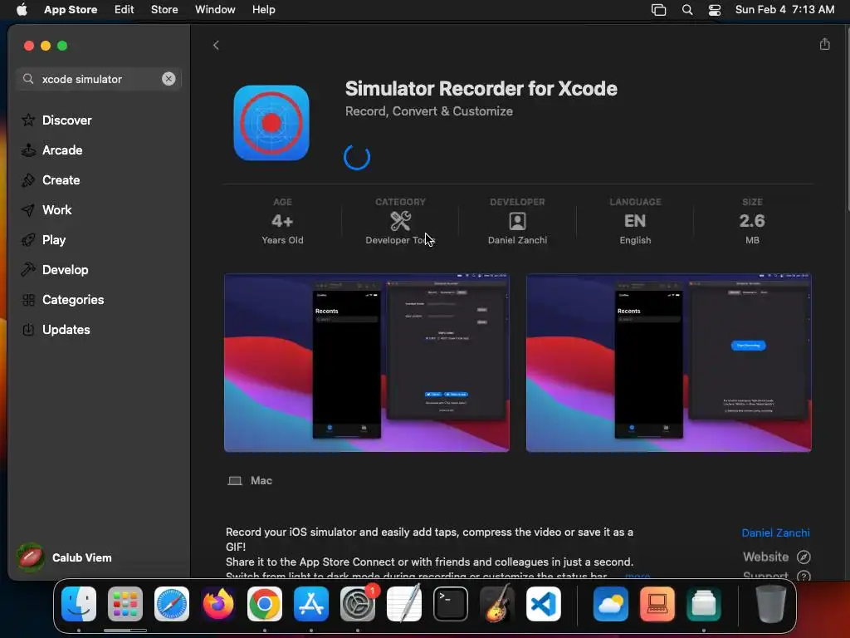The height and width of the screenshot is (638, 850).
Task: Expand description with the more link
Action: click(637, 576)
